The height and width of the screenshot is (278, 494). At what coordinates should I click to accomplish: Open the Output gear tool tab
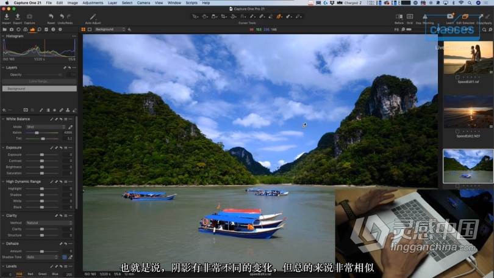60,29
